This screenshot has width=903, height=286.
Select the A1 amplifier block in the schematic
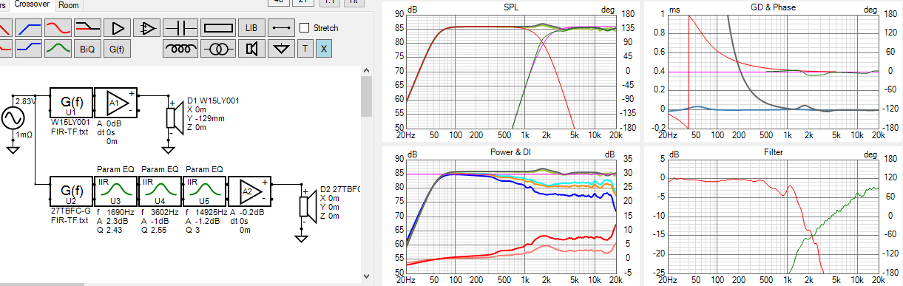tap(117, 103)
